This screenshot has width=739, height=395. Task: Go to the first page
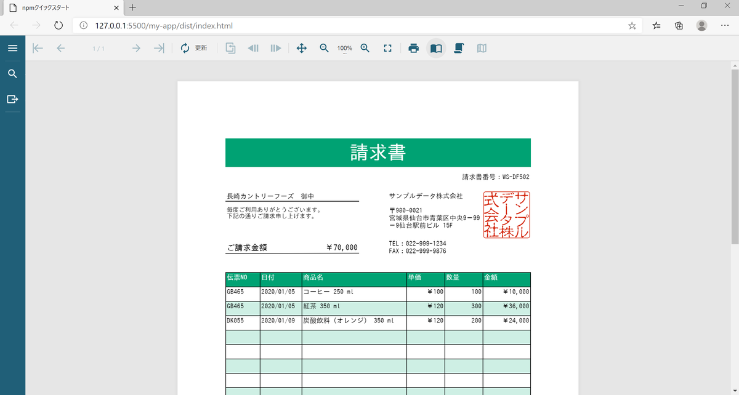coord(38,48)
